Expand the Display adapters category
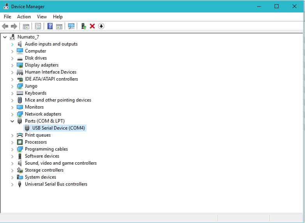The height and width of the screenshot is (223, 305). point(12,65)
